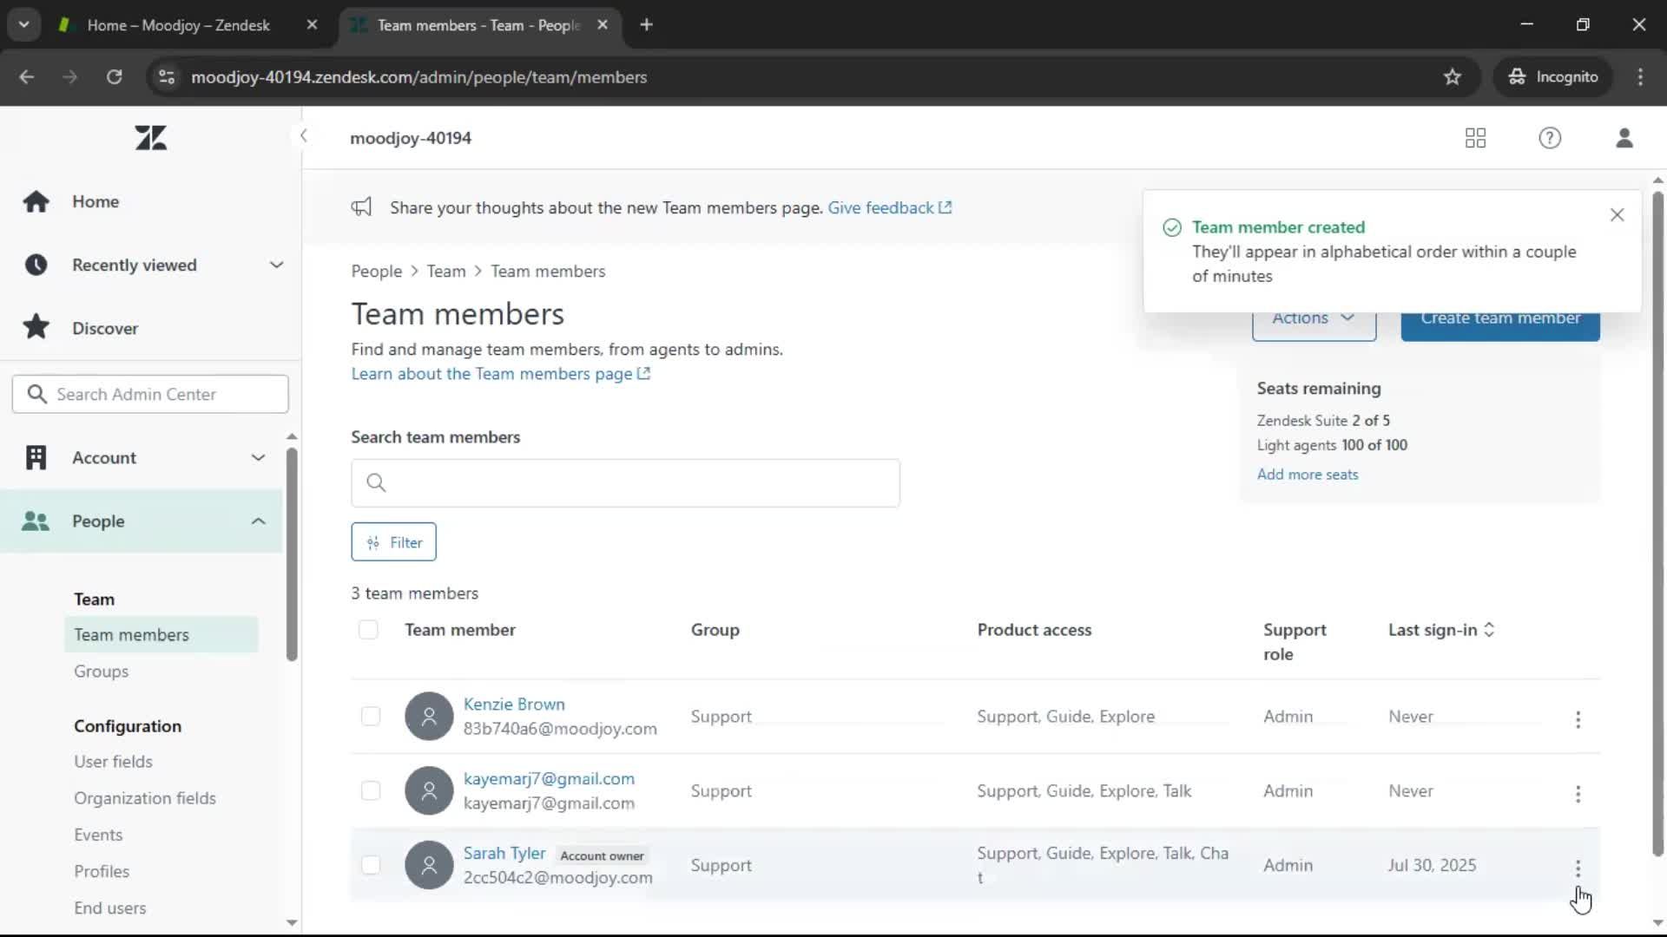The width and height of the screenshot is (1667, 937).
Task: Reload the page
Action: coord(114,77)
